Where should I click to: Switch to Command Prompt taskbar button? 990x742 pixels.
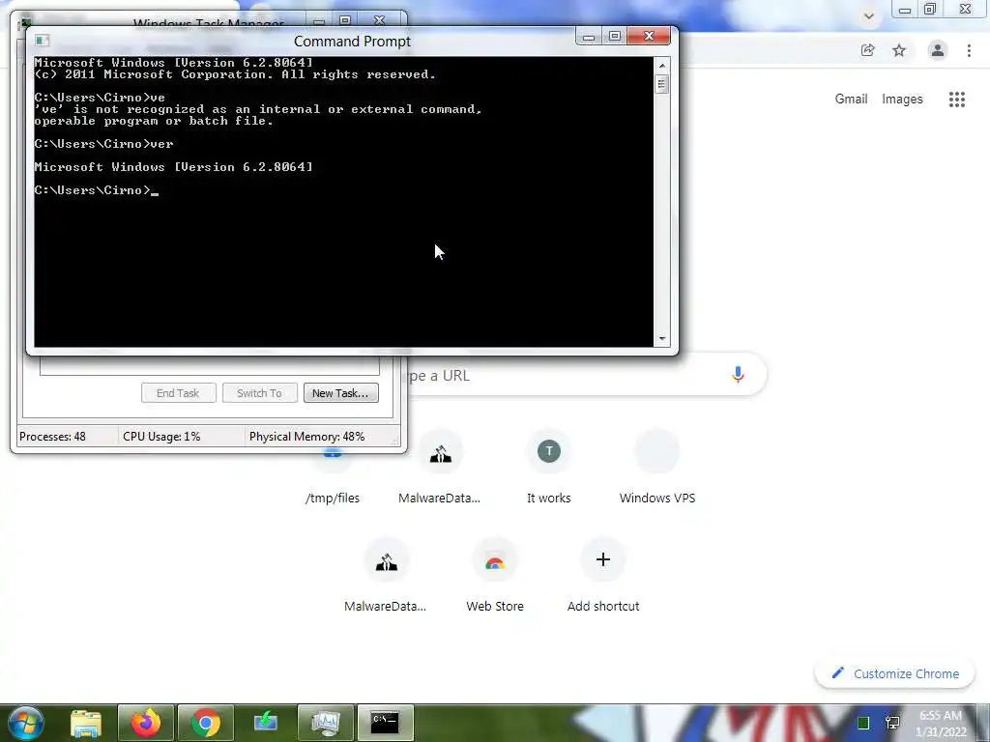[x=385, y=723]
